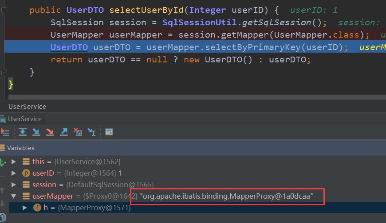This screenshot has width=386, height=223.
Task: Click SqlSessionUtil class reference in code
Action: (199, 23)
